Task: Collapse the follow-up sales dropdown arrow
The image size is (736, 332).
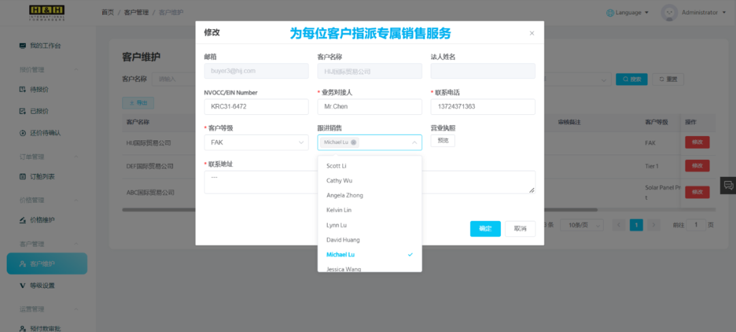Action: coord(414,142)
